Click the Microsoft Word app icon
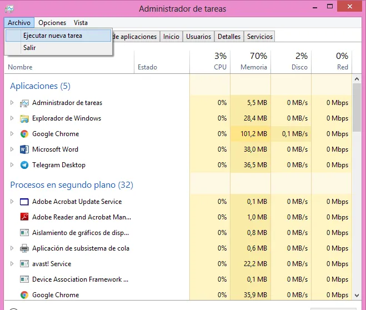This screenshot has width=366, height=310. [x=24, y=149]
